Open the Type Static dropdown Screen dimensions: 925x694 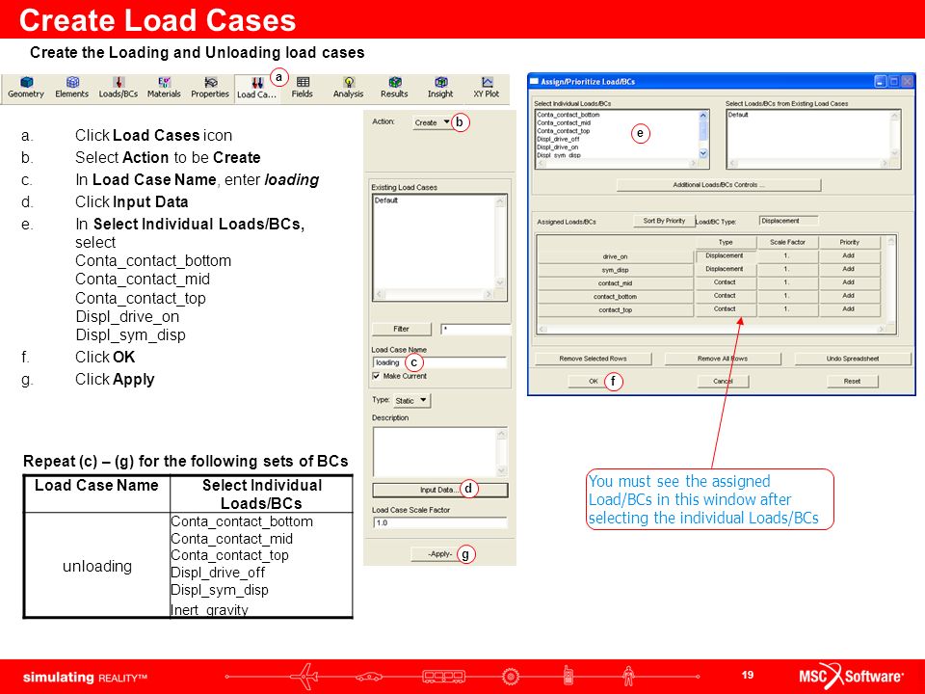(411, 401)
